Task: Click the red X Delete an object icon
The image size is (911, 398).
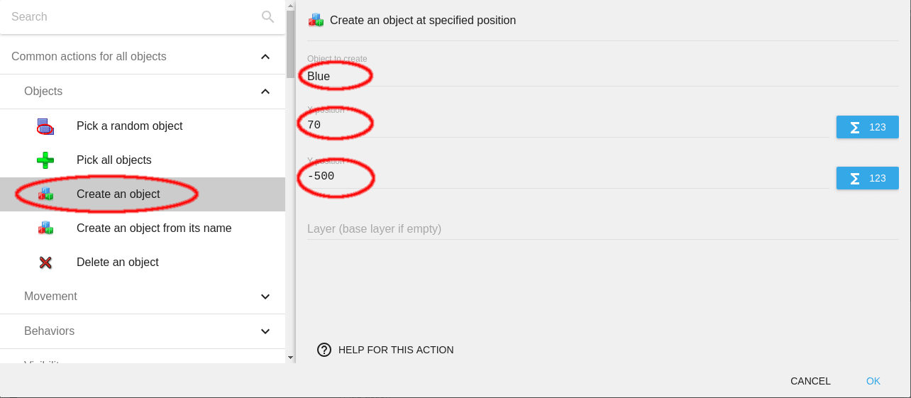Action: pyautogui.click(x=45, y=262)
